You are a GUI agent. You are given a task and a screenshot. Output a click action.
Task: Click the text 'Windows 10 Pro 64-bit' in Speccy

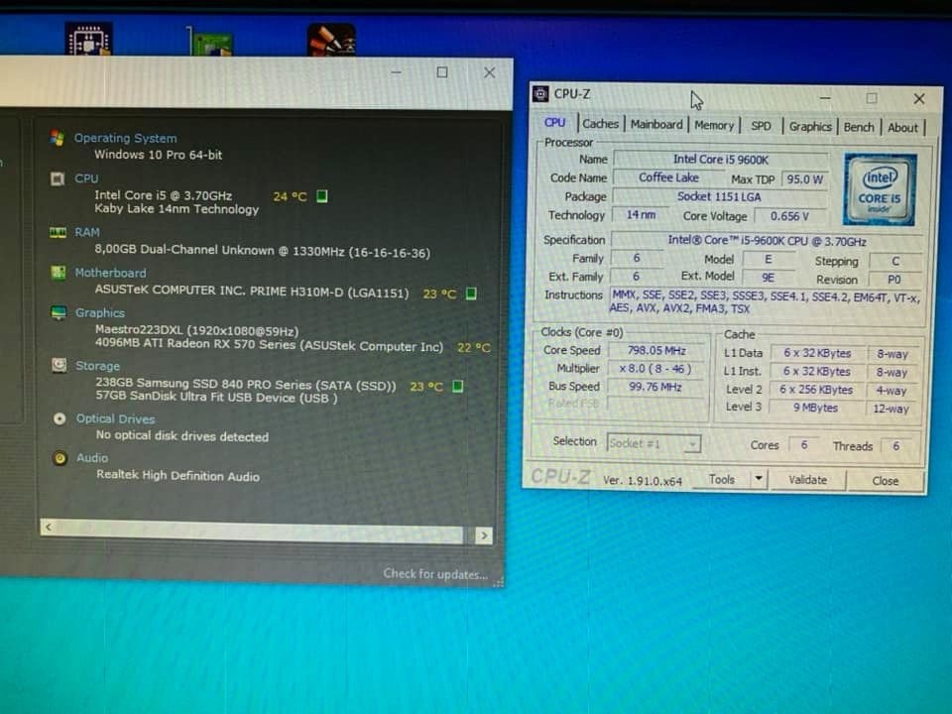[158, 155]
